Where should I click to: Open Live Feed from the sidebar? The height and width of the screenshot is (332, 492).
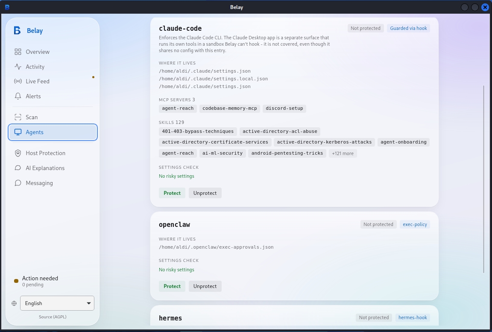(53, 81)
